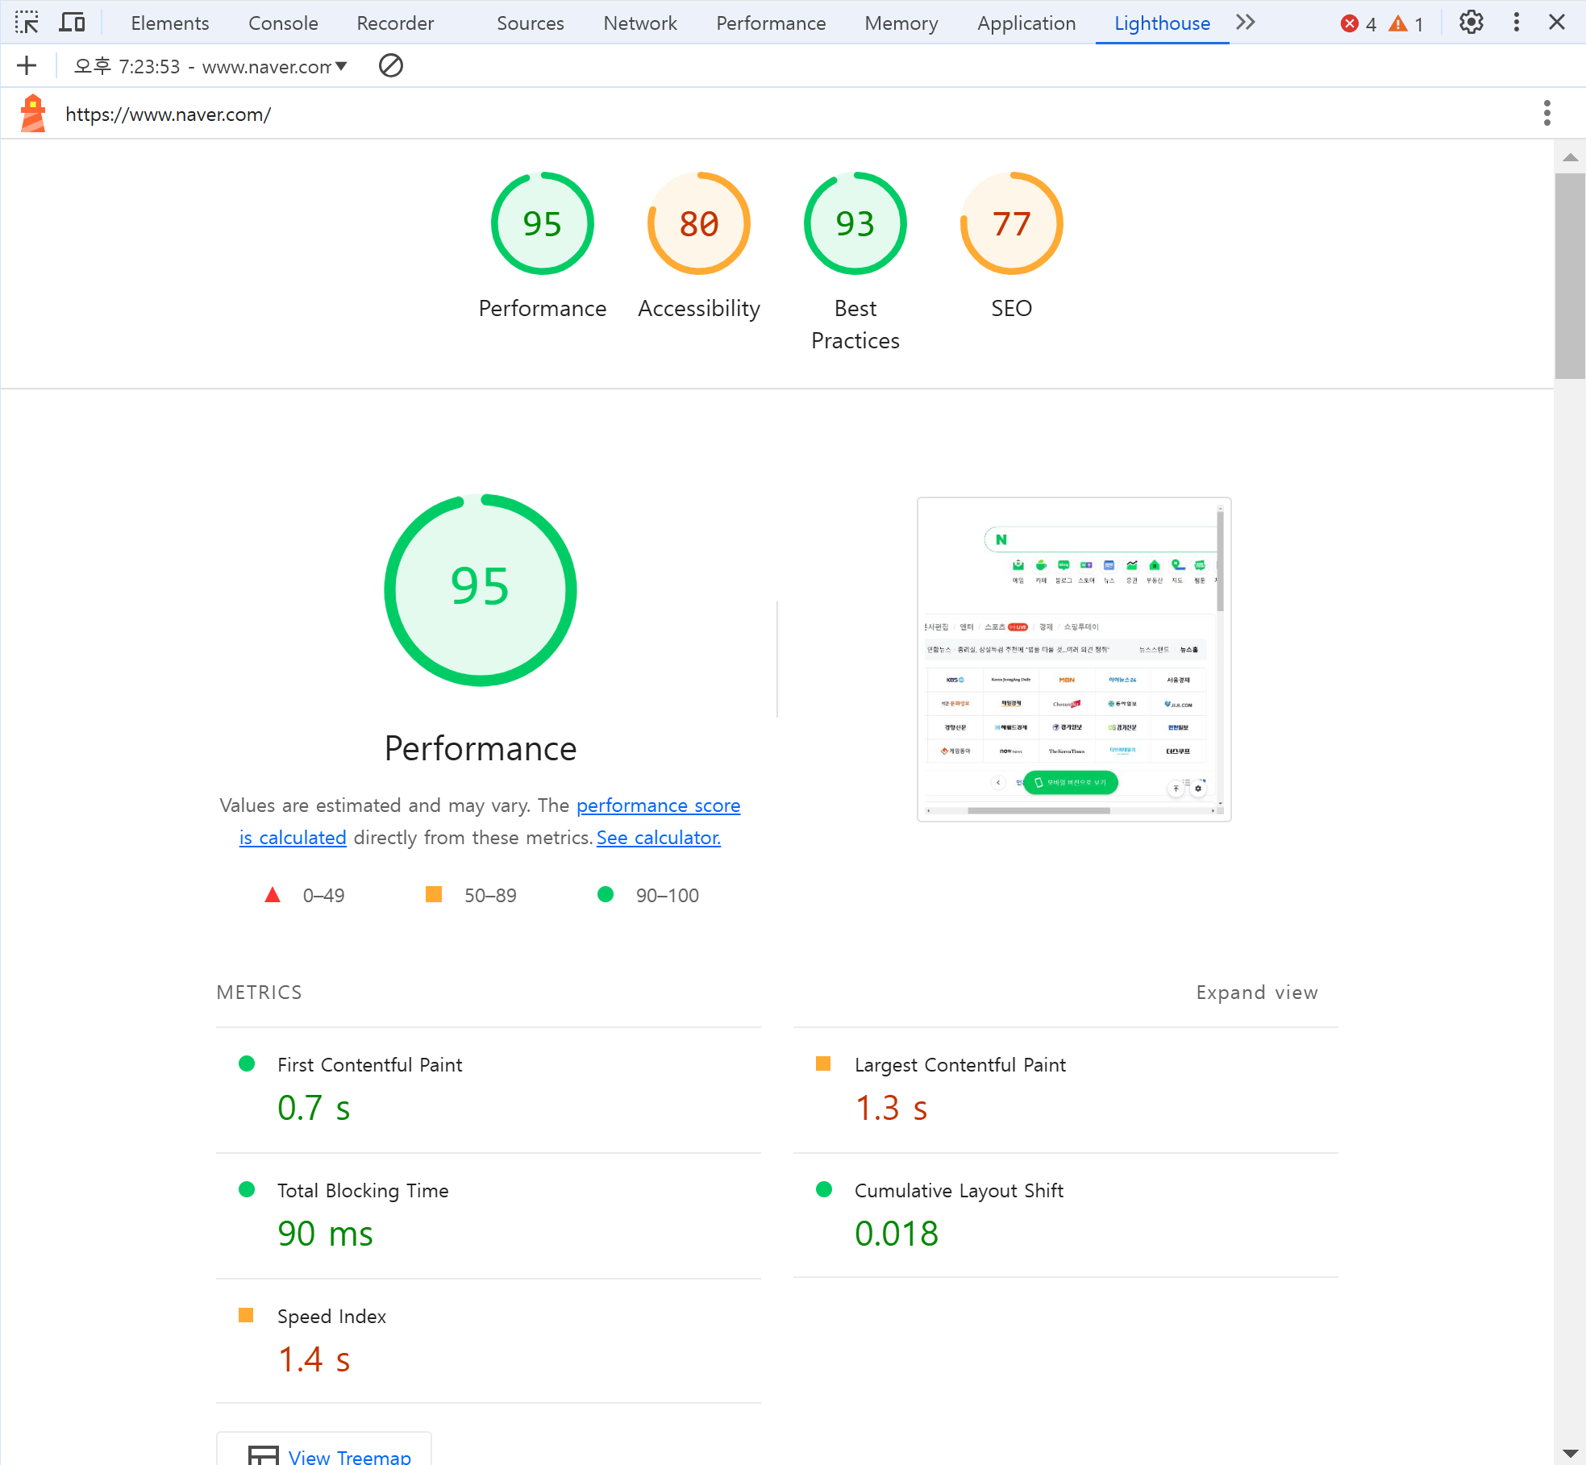1586x1465 pixels.
Task: Open the See calculator link
Action: pyautogui.click(x=658, y=838)
